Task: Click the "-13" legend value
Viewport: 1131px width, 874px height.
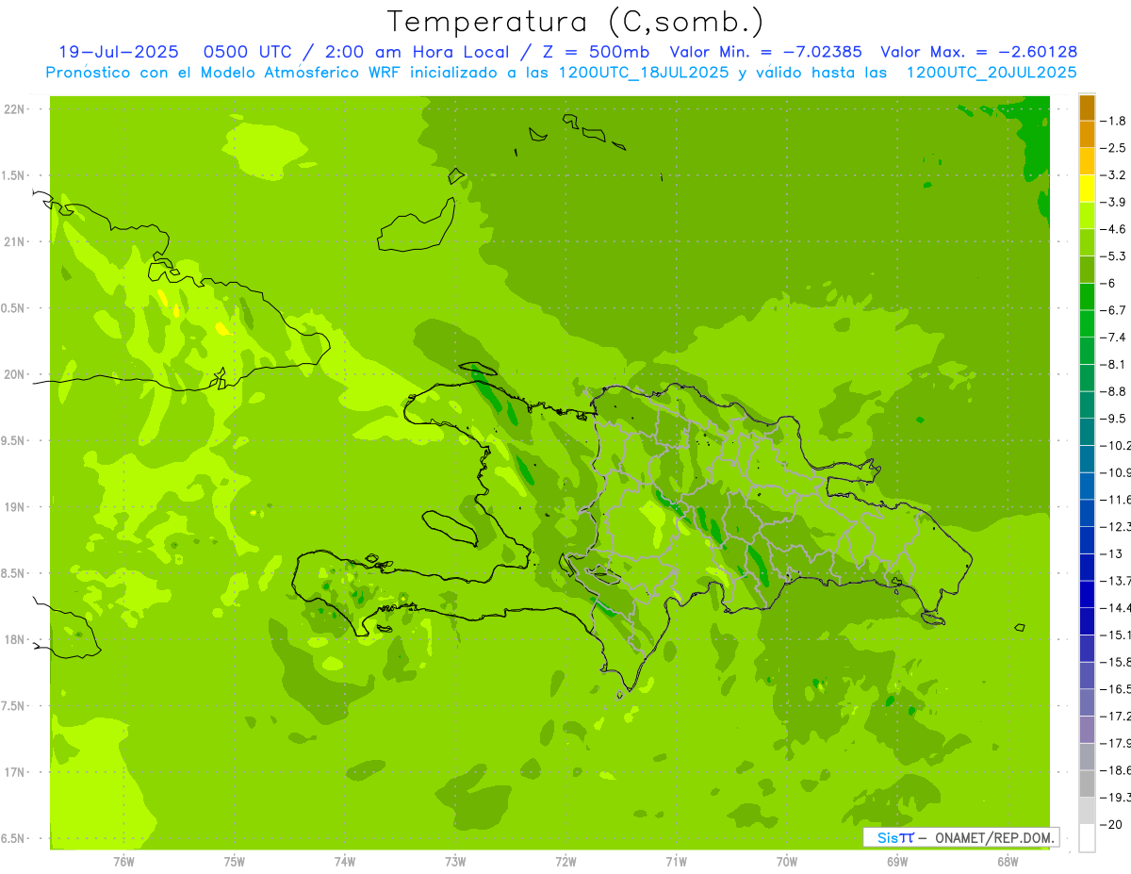Action: [1110, 553]
